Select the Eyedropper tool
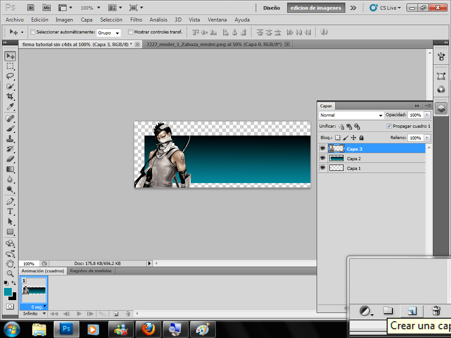 pos(10,107)
